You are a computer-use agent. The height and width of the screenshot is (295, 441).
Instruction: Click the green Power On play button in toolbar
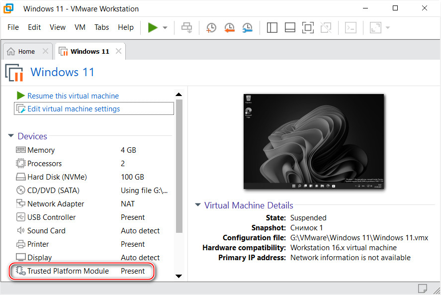[153, 27]
